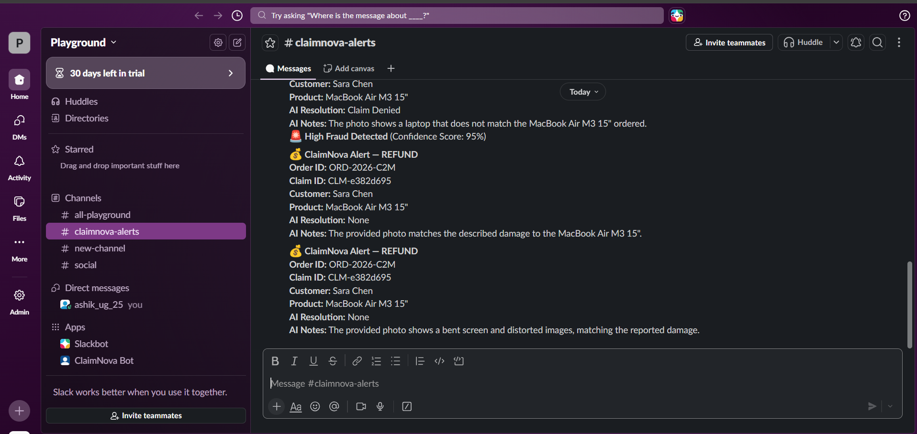Apply italic formatting

click(x=294, y=361)
